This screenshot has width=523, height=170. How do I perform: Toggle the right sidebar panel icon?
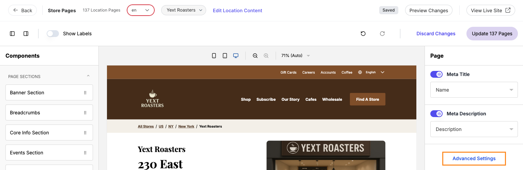[26, 34]
